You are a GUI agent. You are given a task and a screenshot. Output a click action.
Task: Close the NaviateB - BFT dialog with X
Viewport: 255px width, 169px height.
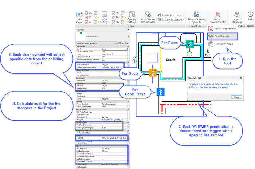(241, 78)
